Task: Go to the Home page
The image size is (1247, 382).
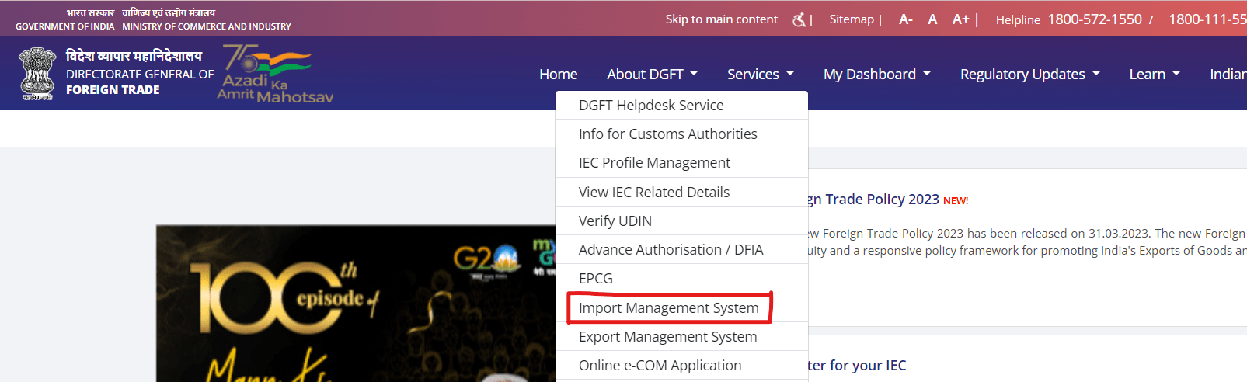Action: 558,75
